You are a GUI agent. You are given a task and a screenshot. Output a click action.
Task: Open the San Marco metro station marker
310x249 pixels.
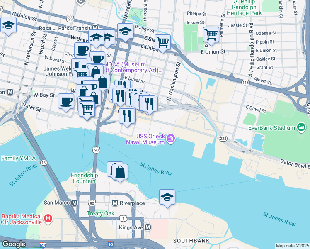click(74, 203)
